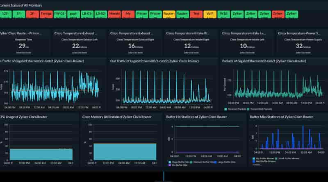Click the In Traffic line chart area
Screen dimensions: 328x182
point(55,87)
